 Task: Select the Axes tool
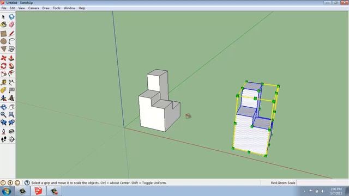point(3,98)
